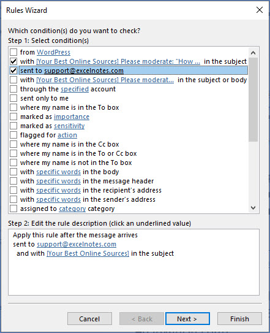Click the scroll up arrow of conditions list

(x=253, y=53)
